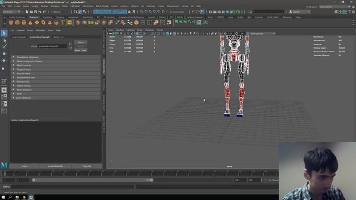Toggle select by component type mode
The width and height of the screenshot is (356, 200).
85,12
